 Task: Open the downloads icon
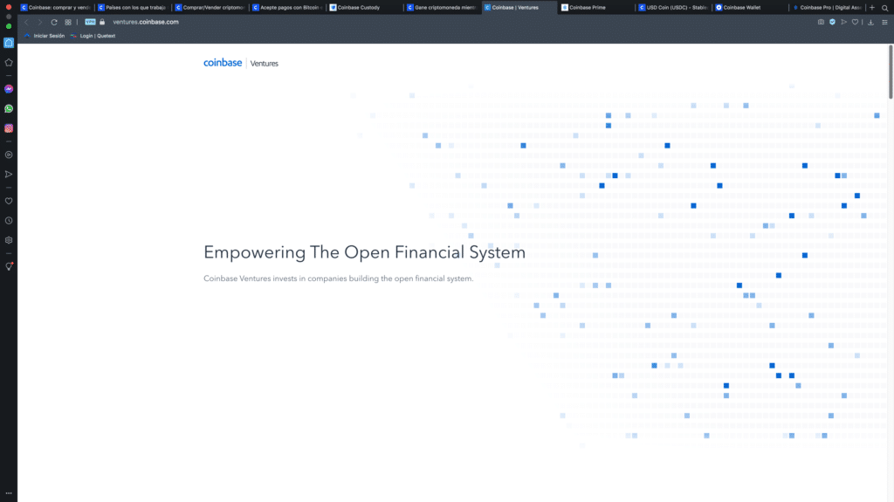pos(870,22)
